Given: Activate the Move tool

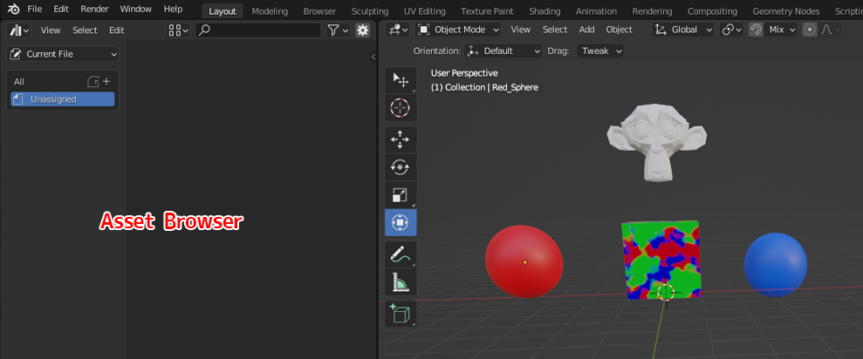Looking at the screenshot, I should tap(401, 139).
